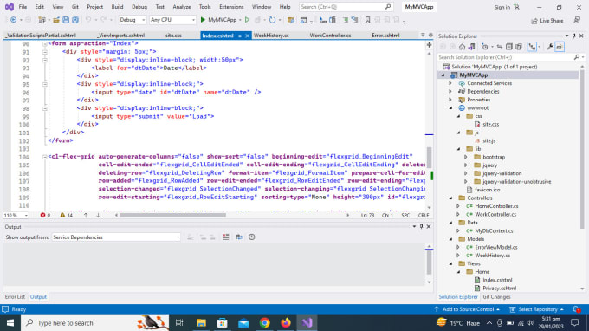
Task: Open Show output from dropdown
Action: (116, 237)
